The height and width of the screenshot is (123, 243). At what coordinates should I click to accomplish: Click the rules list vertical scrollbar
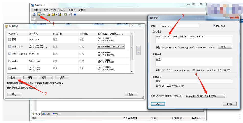[132, 52]
